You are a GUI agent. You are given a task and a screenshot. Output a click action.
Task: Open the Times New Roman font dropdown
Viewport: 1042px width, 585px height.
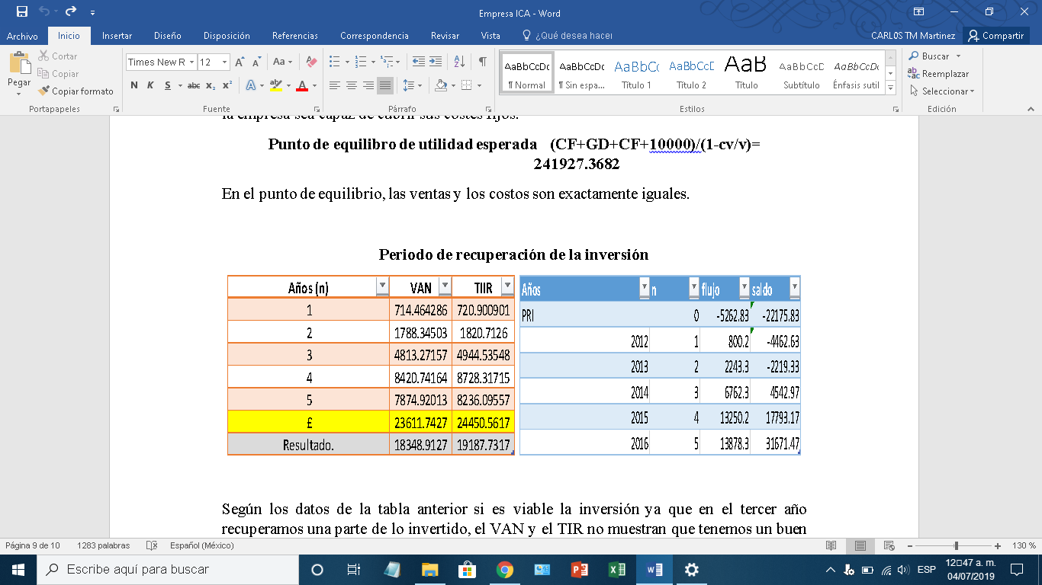[x=191, y=62]
